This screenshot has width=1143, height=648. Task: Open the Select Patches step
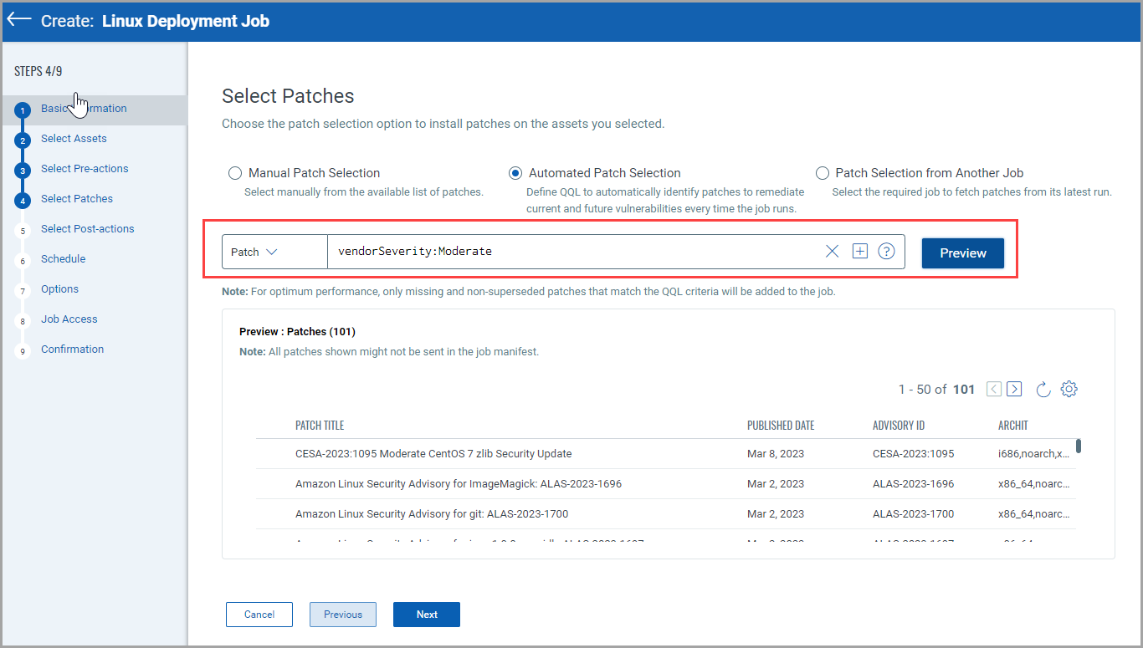pos(77,199)
